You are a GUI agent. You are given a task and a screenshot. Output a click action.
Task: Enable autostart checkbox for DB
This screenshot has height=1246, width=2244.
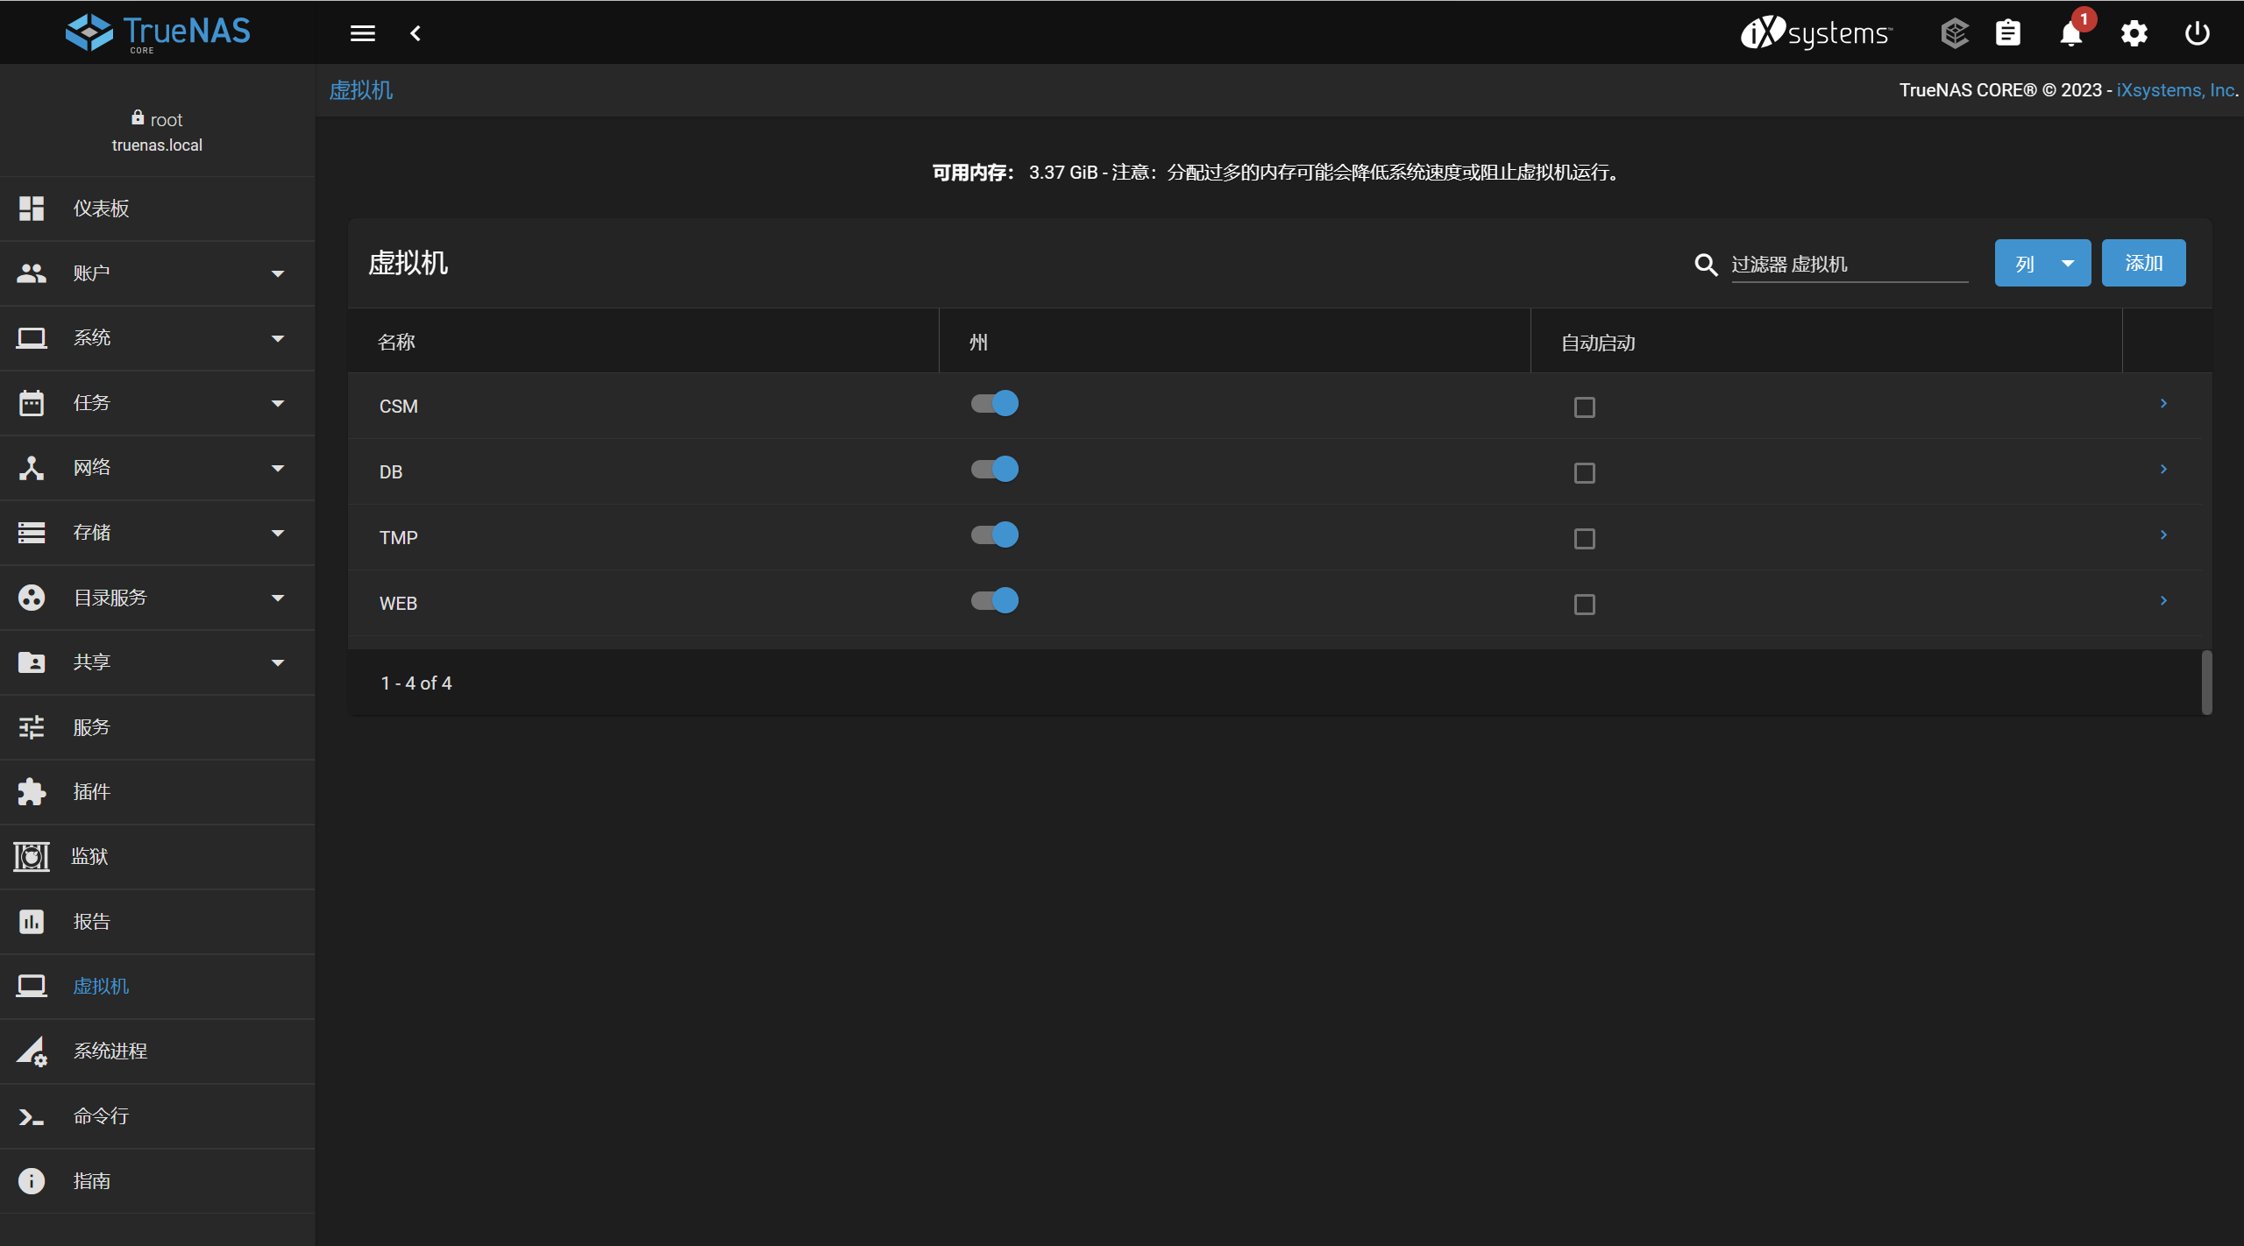tap(1584, 473)
